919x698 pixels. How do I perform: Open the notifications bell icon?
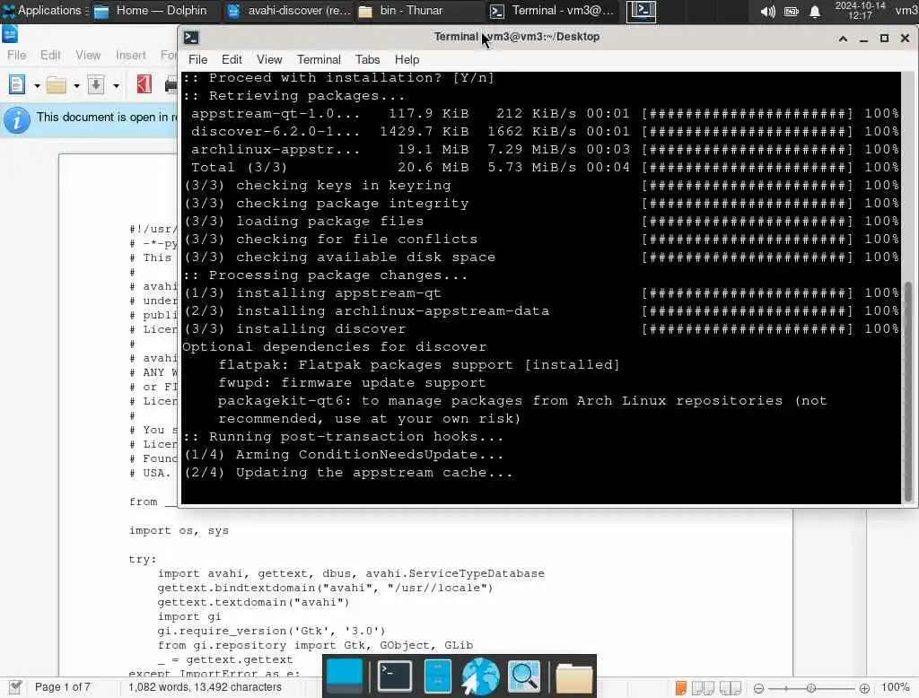(815, 12)
